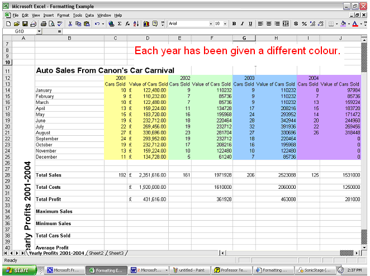
Task: Click the Sort Ascending icon
Action: pos(136,24)
